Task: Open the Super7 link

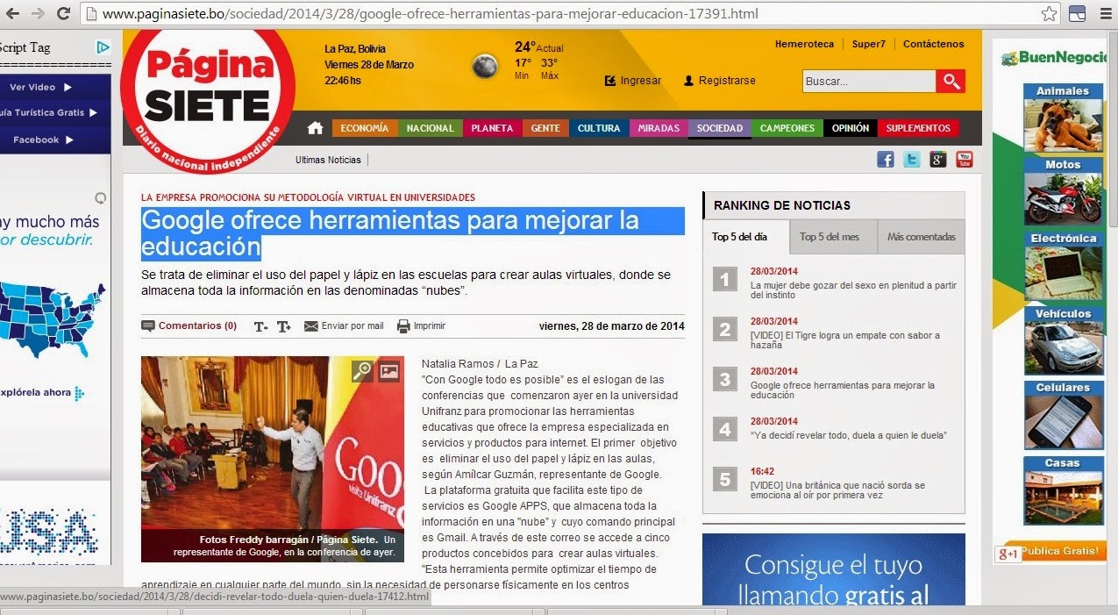Action: [869, 44]
